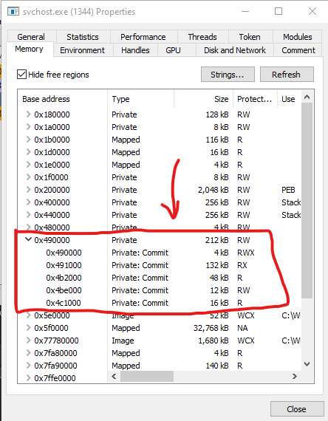
Task: Click the vertical scrollbar thumb
Action: pyautogui.click(x=307, y=201)
